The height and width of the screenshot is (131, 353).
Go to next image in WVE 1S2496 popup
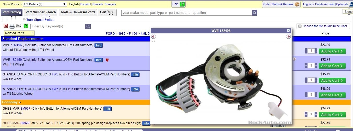click(288, 37)
